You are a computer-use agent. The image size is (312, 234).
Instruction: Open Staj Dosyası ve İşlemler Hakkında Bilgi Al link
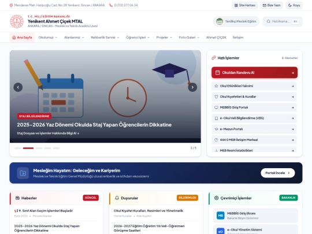click(48, 133)
